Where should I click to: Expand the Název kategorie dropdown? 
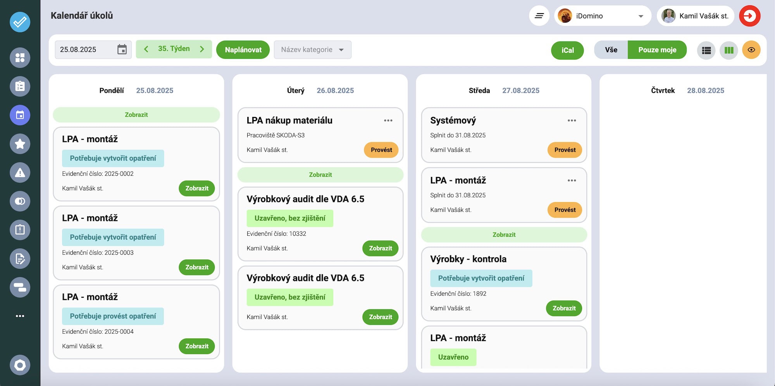coord(312,50)
